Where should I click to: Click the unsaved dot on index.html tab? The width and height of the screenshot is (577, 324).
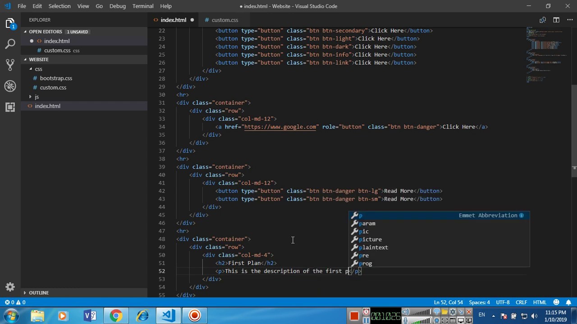192,20
